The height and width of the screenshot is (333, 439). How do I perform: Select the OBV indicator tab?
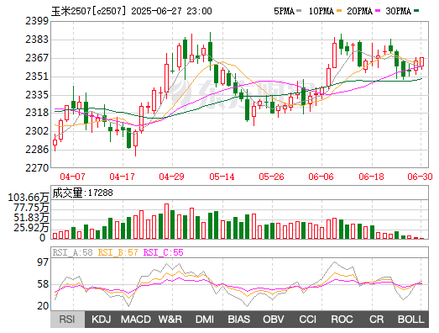click(274, 320)
